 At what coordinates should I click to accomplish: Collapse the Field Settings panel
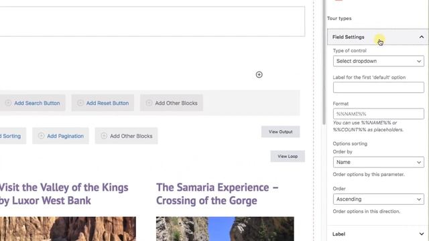pyautogui.click(x=377, y=37)
